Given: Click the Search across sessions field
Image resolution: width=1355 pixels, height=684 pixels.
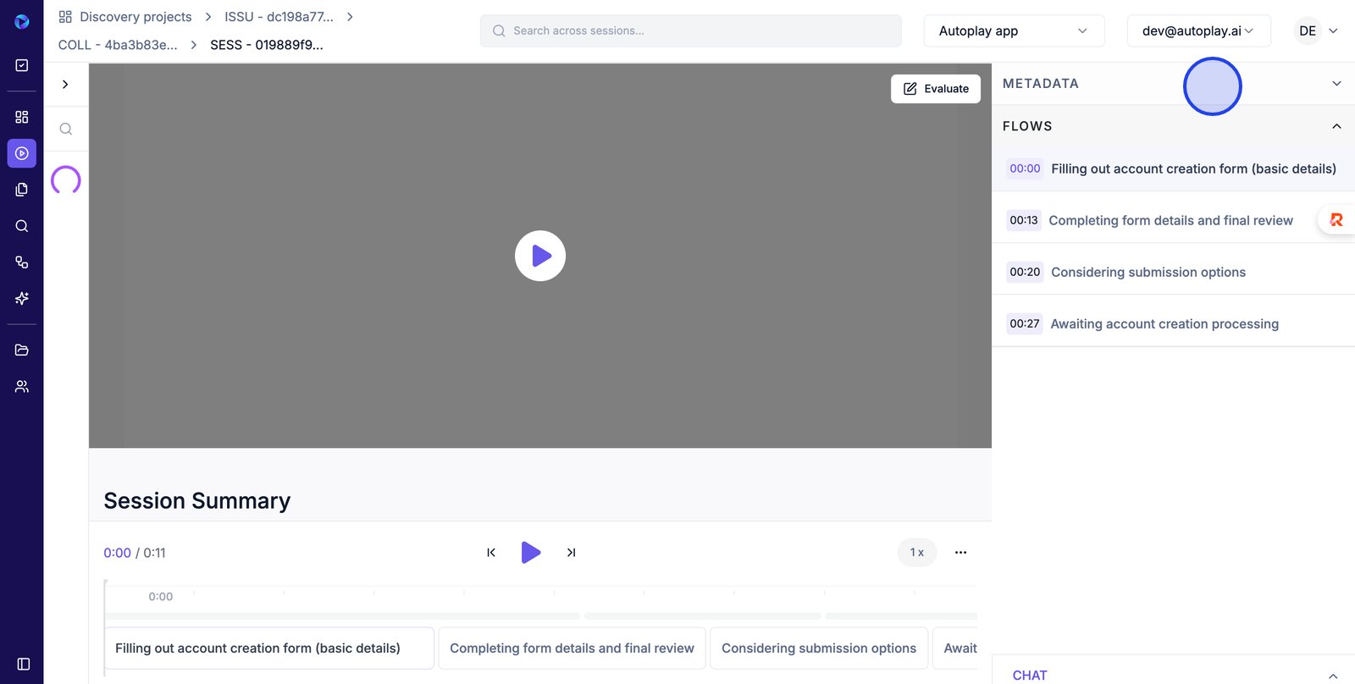Looking at the screenshot, I should [x=690, y=30].
